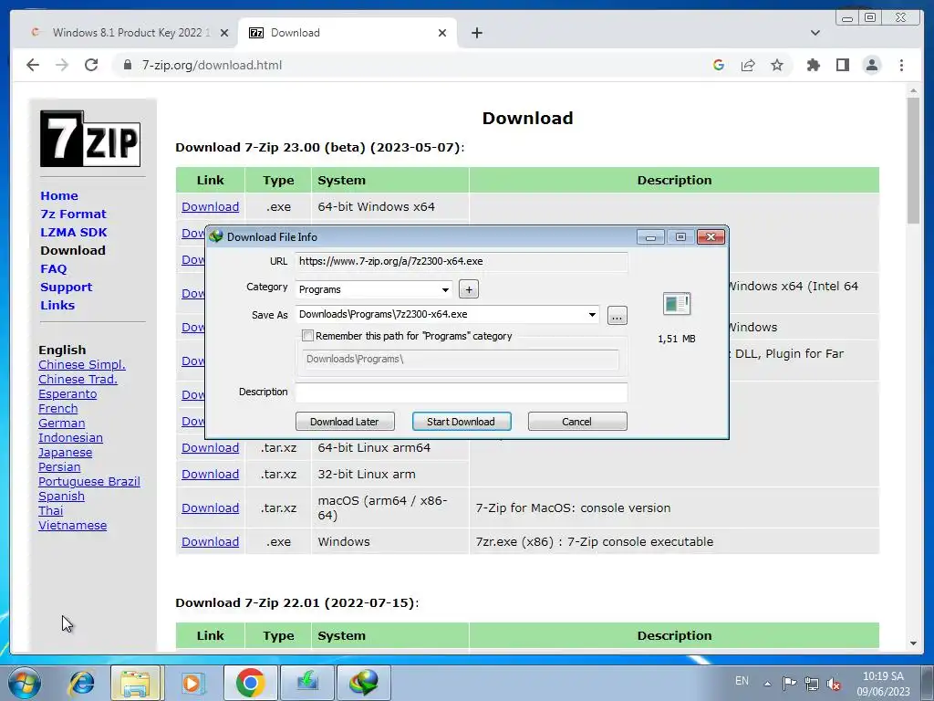Launch Internet Explorer from taskbar

[81, 683]
